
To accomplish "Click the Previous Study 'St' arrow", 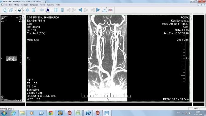I will point(68,10).
